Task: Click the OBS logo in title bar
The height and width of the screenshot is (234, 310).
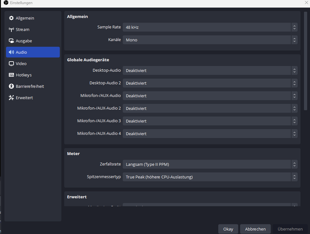Action: click(x=6, y=3)
